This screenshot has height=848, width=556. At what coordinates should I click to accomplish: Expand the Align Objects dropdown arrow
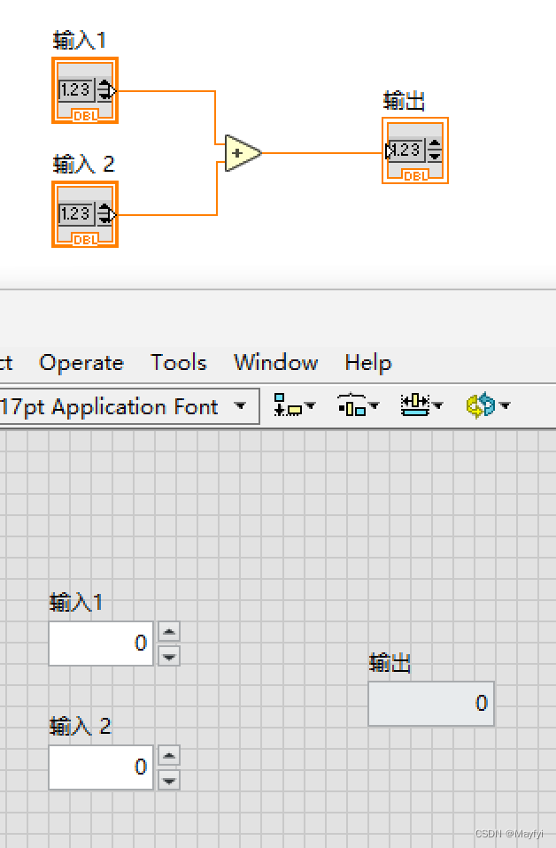[x=311, y=405]
